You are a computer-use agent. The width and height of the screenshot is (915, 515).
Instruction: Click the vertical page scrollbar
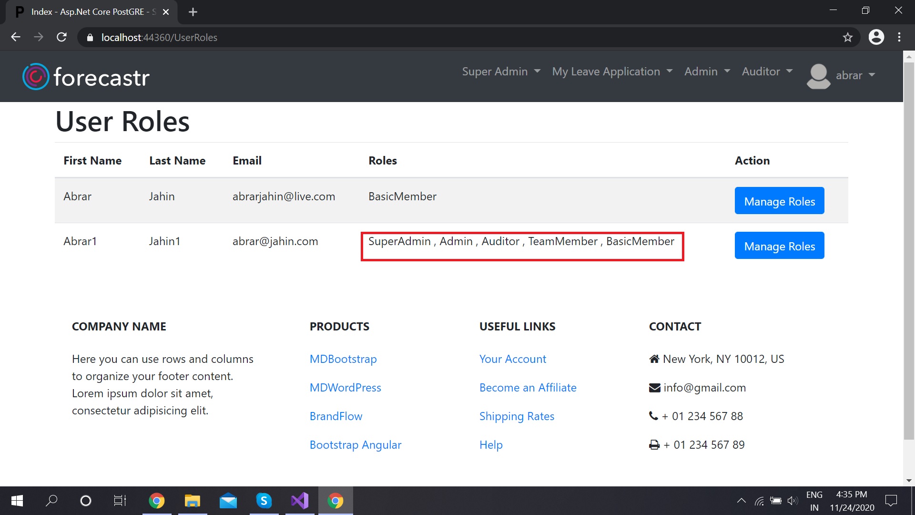click(x=909, y=250)
